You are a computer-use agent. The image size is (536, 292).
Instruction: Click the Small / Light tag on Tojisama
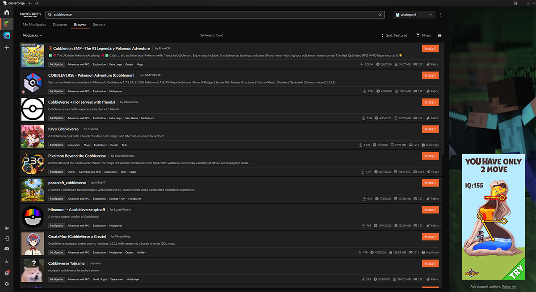pos(100,279)
